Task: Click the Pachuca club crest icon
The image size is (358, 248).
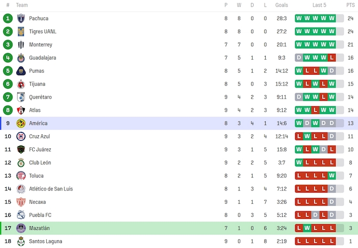Action: click(x=21, y=18)
